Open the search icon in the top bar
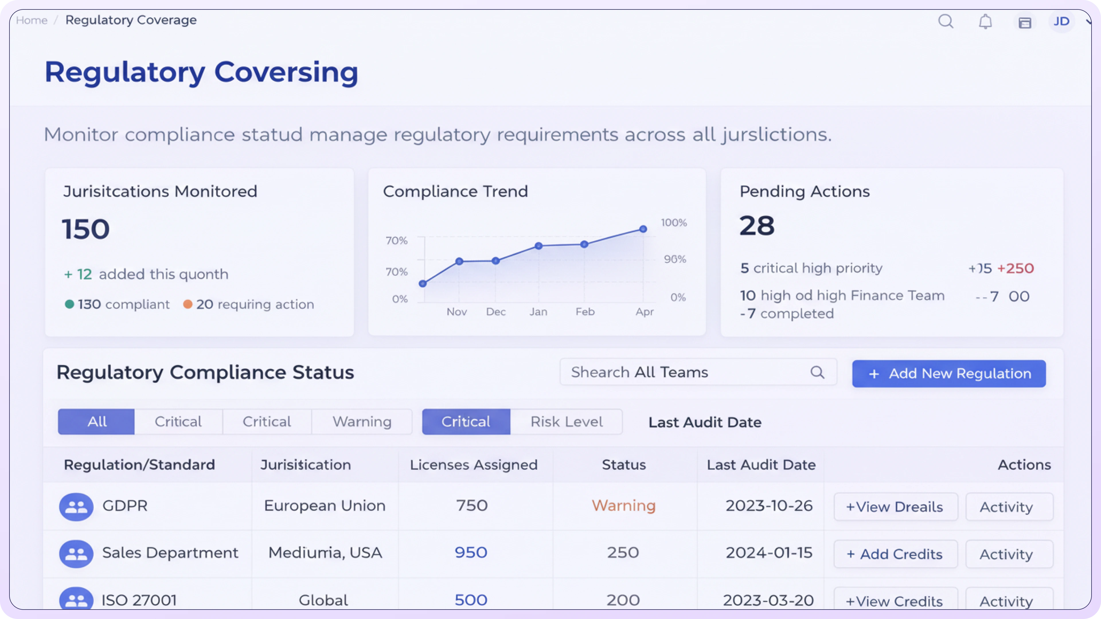The height and width of the screenshot is (619, 1101). tap(946, 21)
